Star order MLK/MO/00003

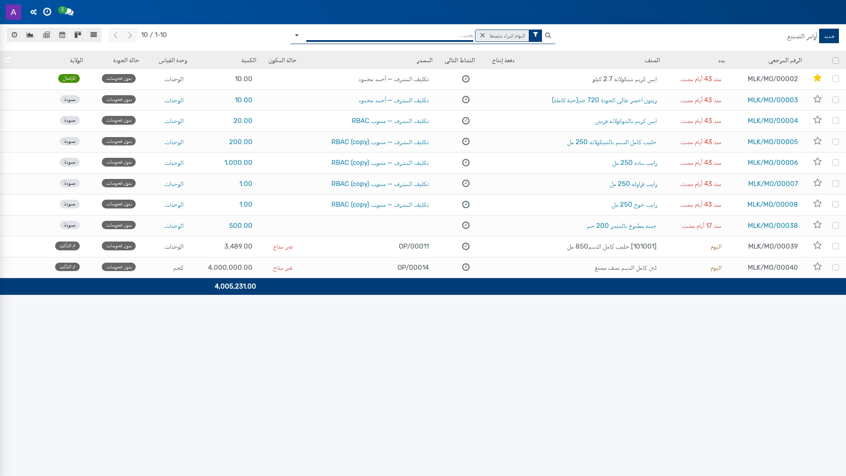(817, 100)
